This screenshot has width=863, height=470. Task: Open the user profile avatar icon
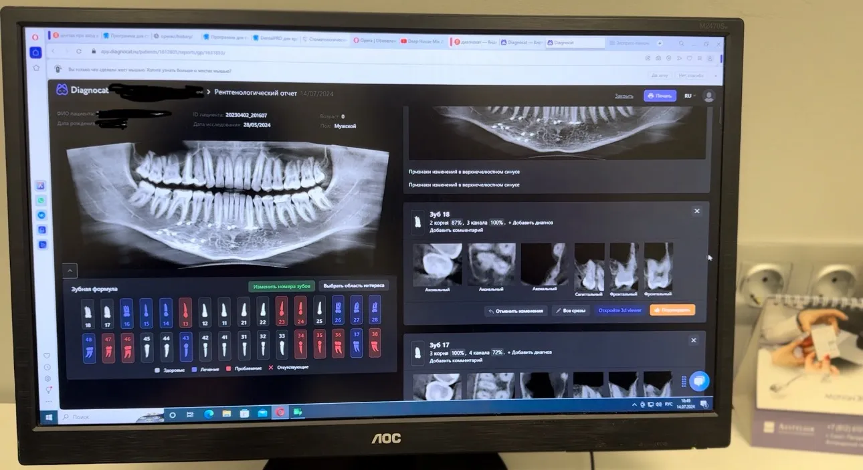pos(709,96)
